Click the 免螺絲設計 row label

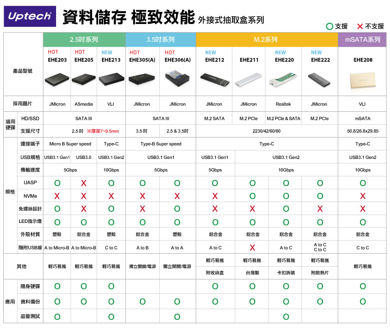[x=30, y=209]
